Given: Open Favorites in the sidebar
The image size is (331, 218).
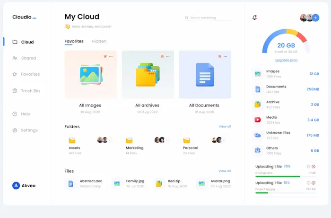Looking at the screenshot, I should pyautogui.click(x=26, y=74).
